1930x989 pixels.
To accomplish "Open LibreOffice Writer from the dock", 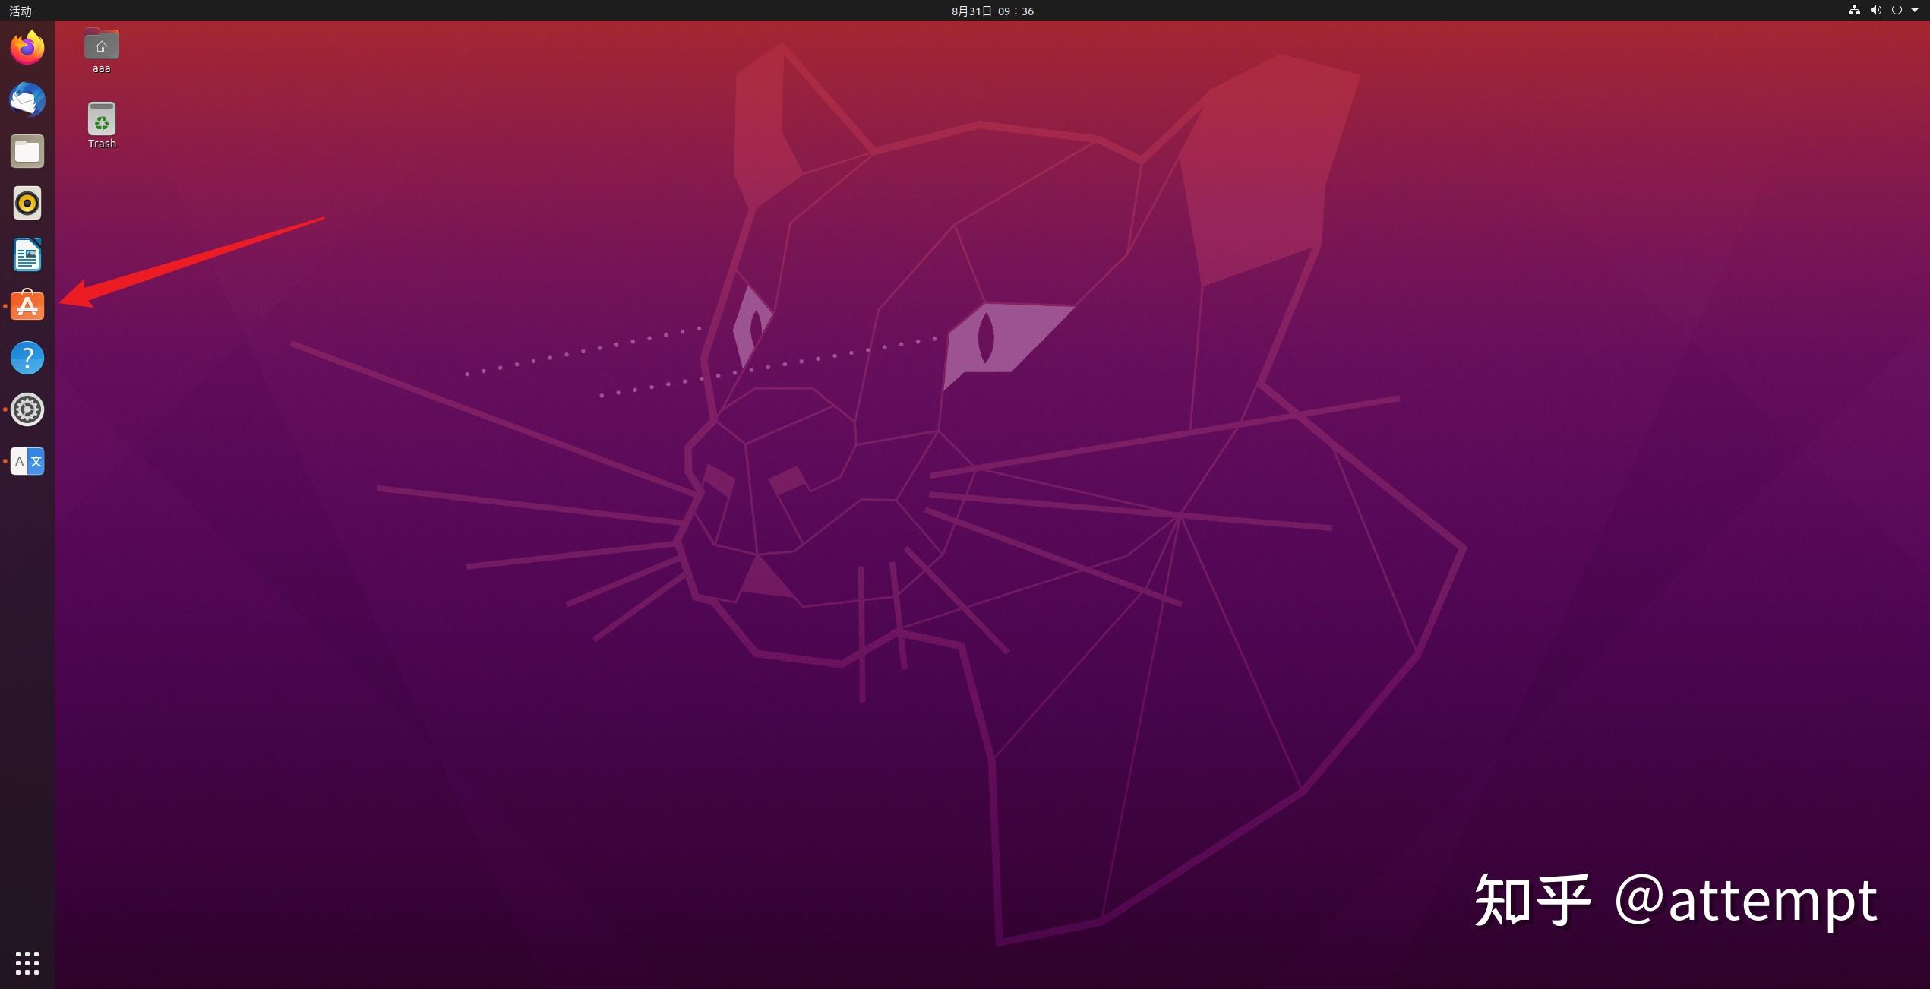I will point(27,254).
